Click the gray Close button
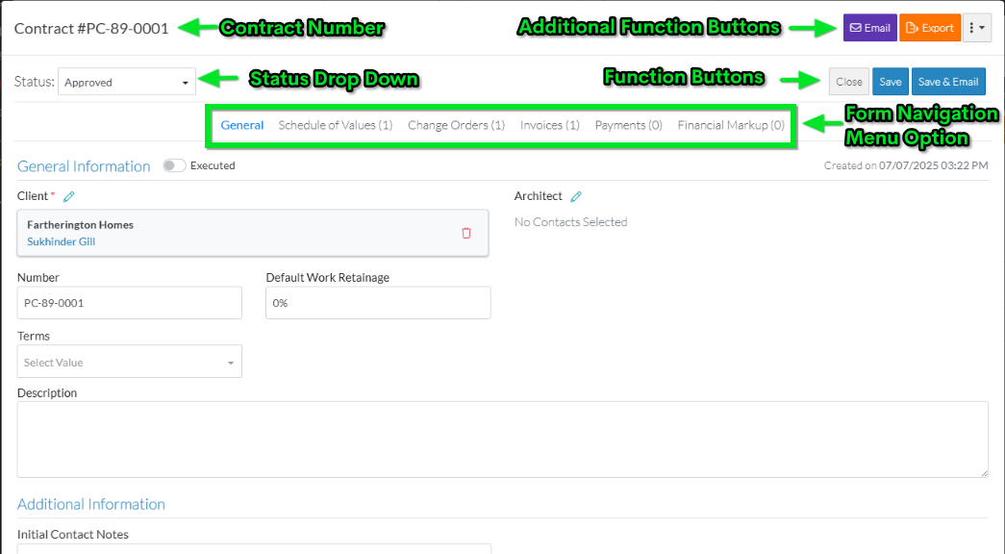Viewport: 1005px width, 554px height. coord(848,82)
